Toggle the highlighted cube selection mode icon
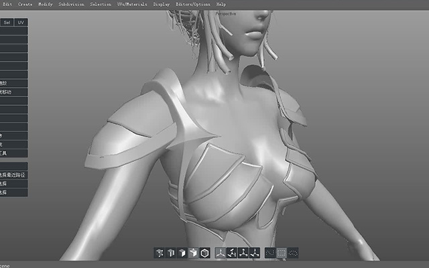The image size is (429, 268). 194,253
